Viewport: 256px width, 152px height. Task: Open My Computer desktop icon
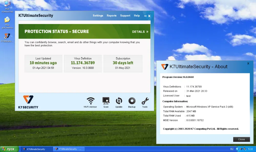point(7,7)
